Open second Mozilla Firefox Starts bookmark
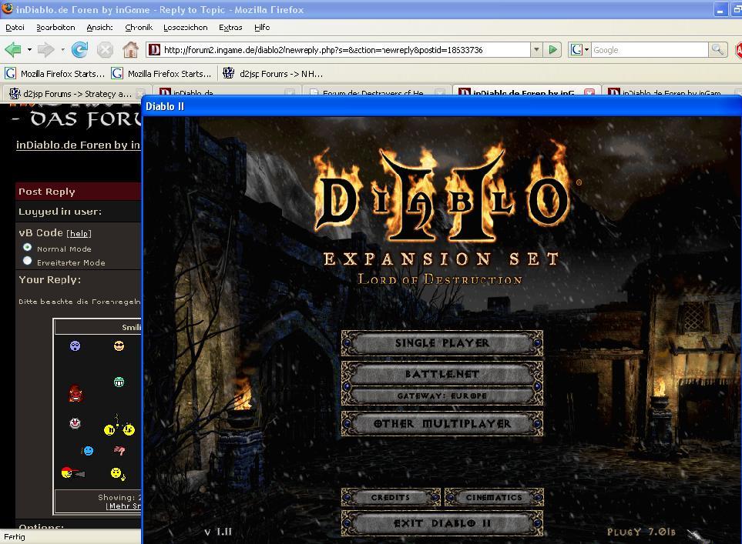The width and height of the screenshot is (742, 544). (x=162, y=73)
